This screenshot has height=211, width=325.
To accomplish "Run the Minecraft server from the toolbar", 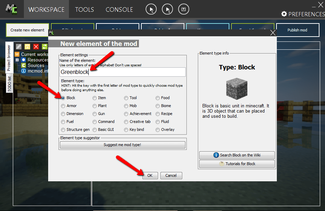I will [167, 9].
